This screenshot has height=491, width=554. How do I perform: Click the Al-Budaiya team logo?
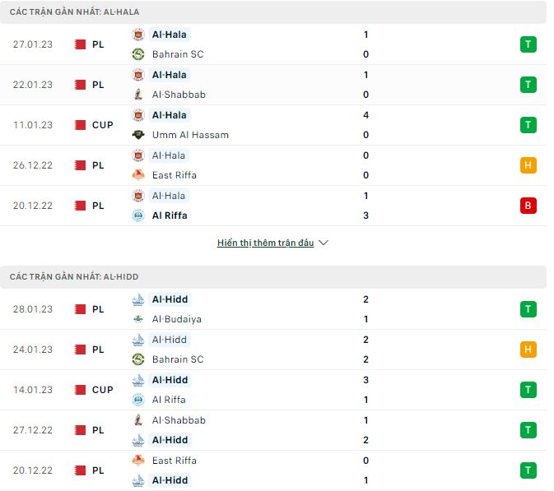[138, 319]
